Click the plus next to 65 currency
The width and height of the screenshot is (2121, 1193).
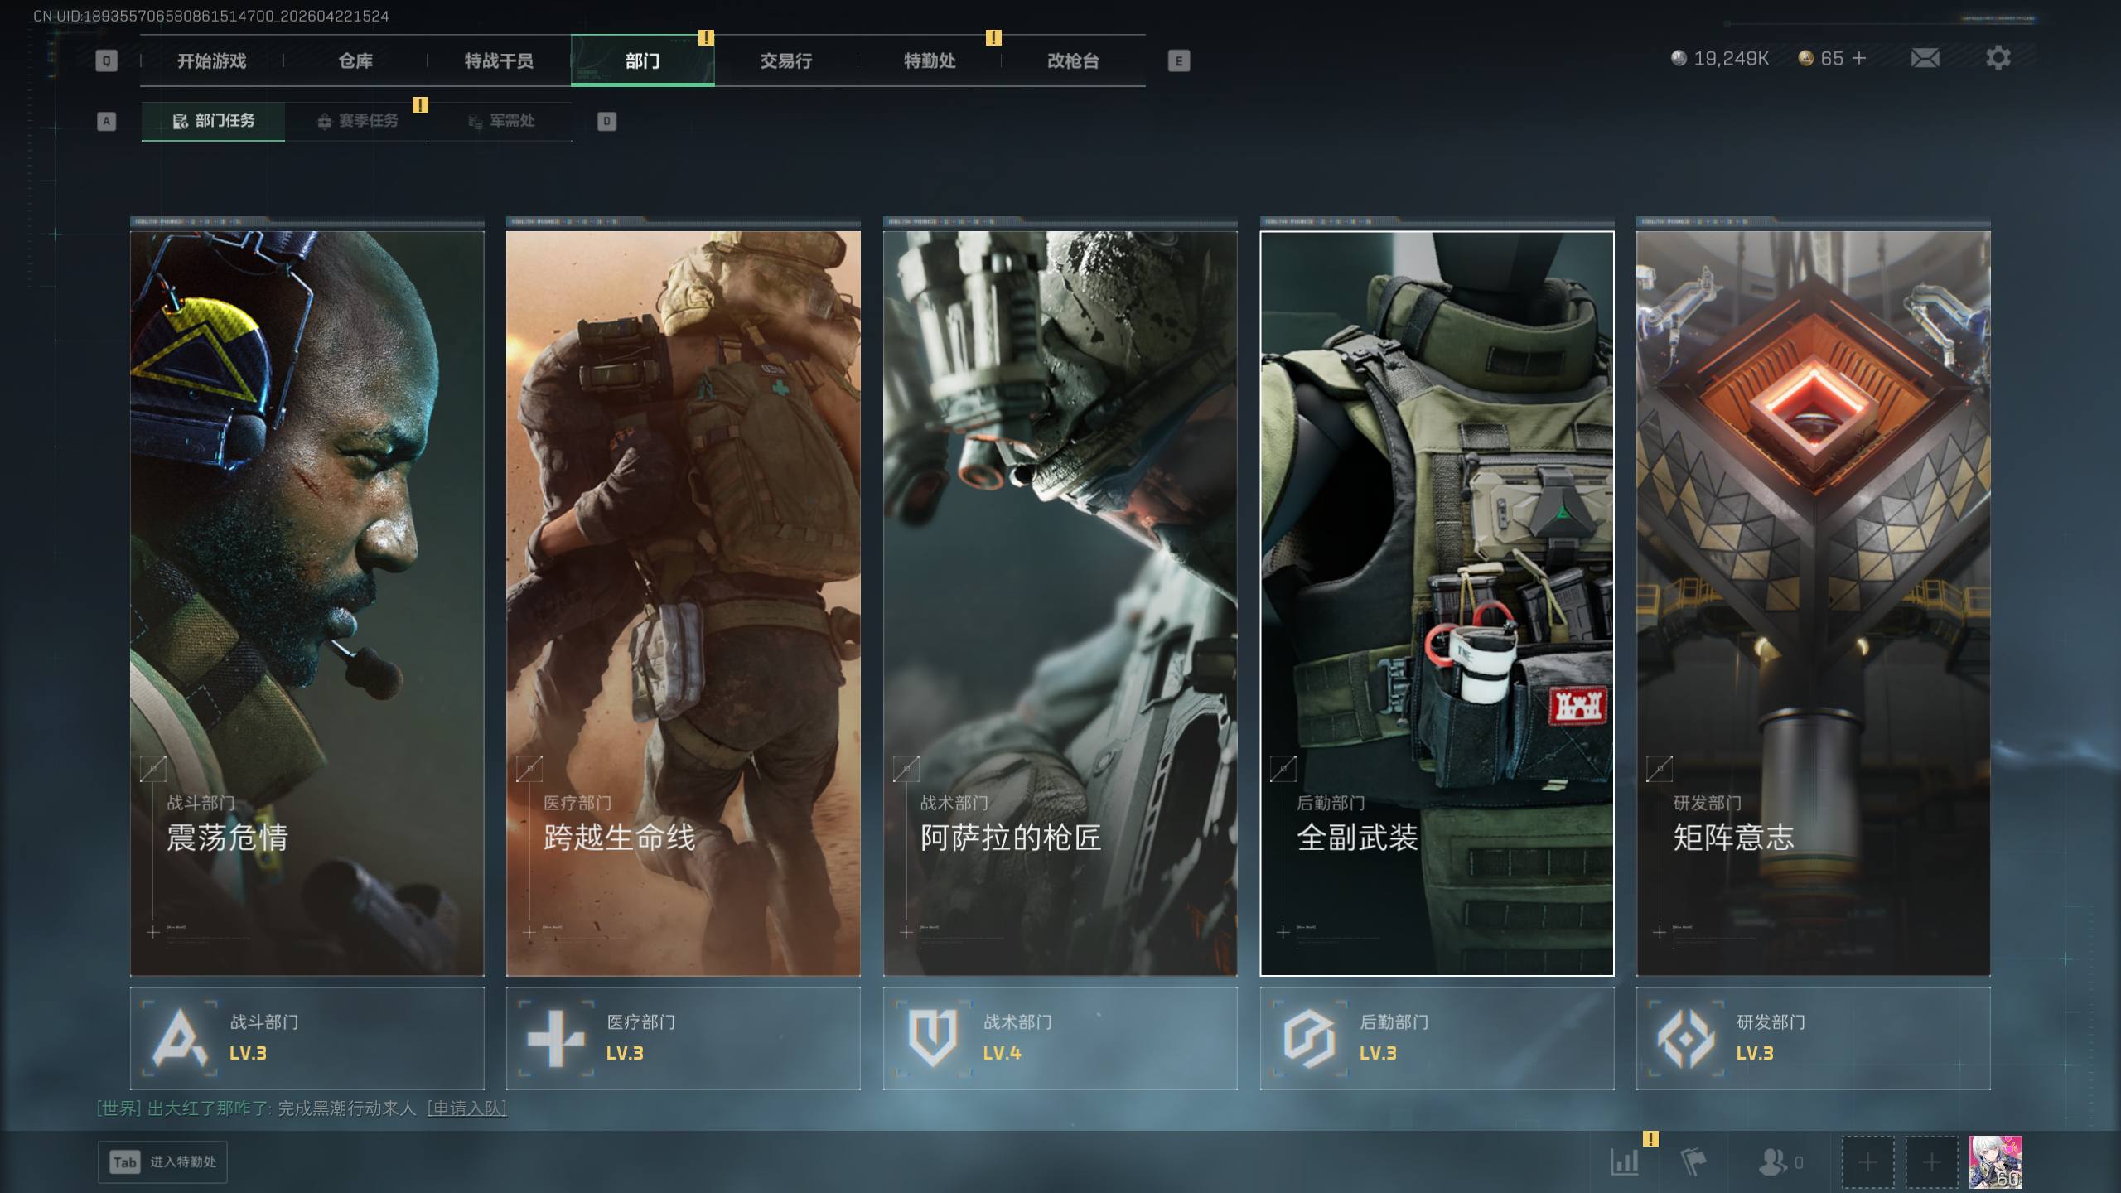pyautogui.click(x=1859, y=58)
